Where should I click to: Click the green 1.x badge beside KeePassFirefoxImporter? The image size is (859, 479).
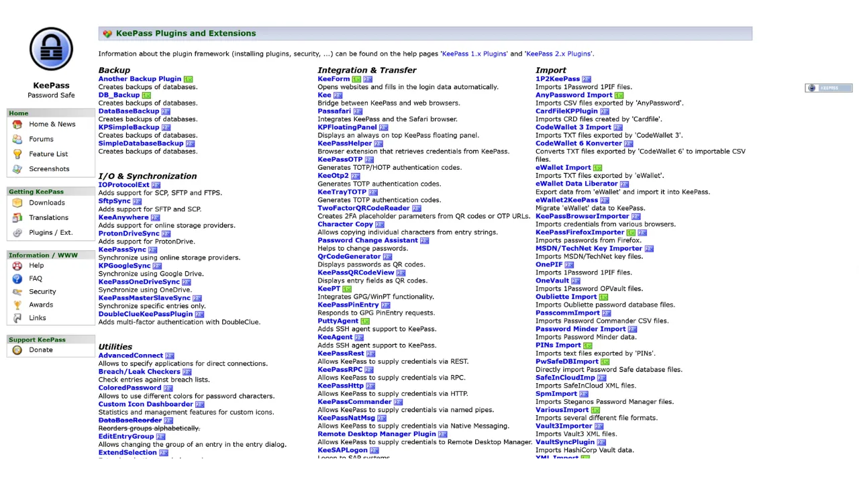[631, 233]
